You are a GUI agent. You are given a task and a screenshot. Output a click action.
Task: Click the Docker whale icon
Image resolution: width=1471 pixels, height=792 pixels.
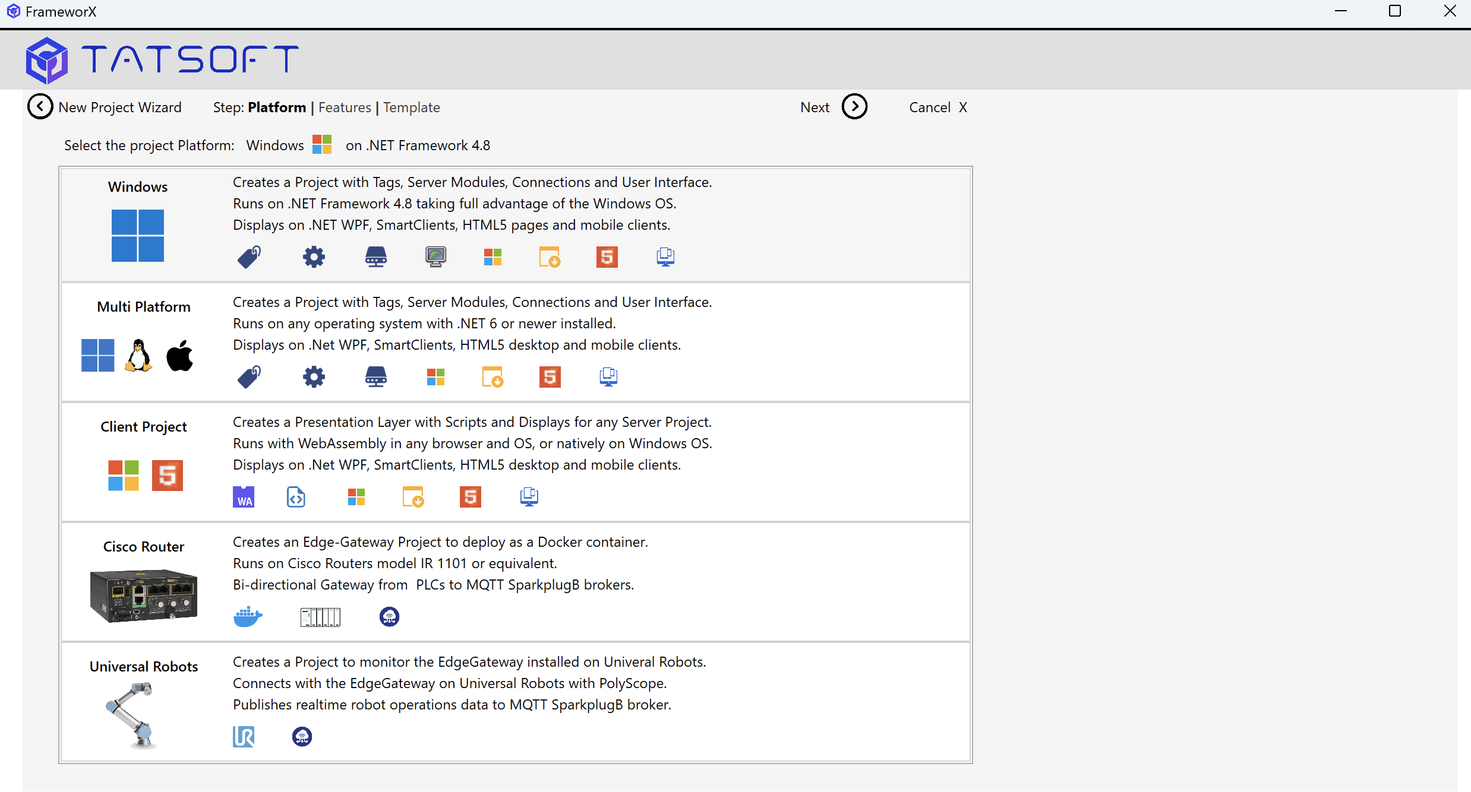pos(248,617)
